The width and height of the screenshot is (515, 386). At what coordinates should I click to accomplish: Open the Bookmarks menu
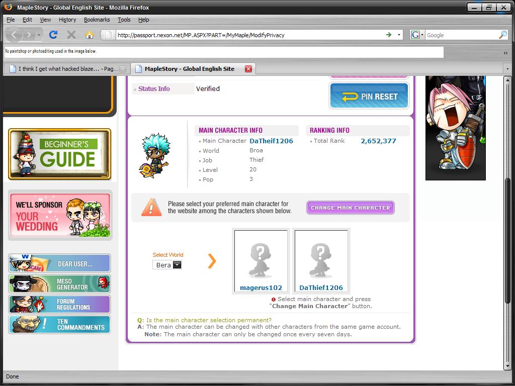click(97, 20)
